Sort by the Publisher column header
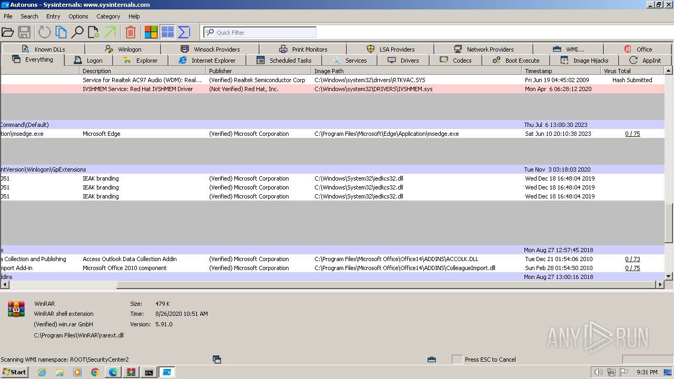 coord(259,71)
